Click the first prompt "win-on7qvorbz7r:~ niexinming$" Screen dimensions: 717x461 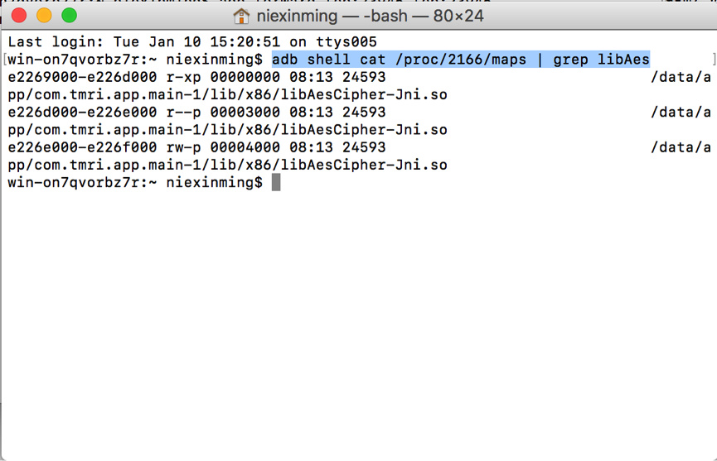pyautogui.click(x=135, y=60)
